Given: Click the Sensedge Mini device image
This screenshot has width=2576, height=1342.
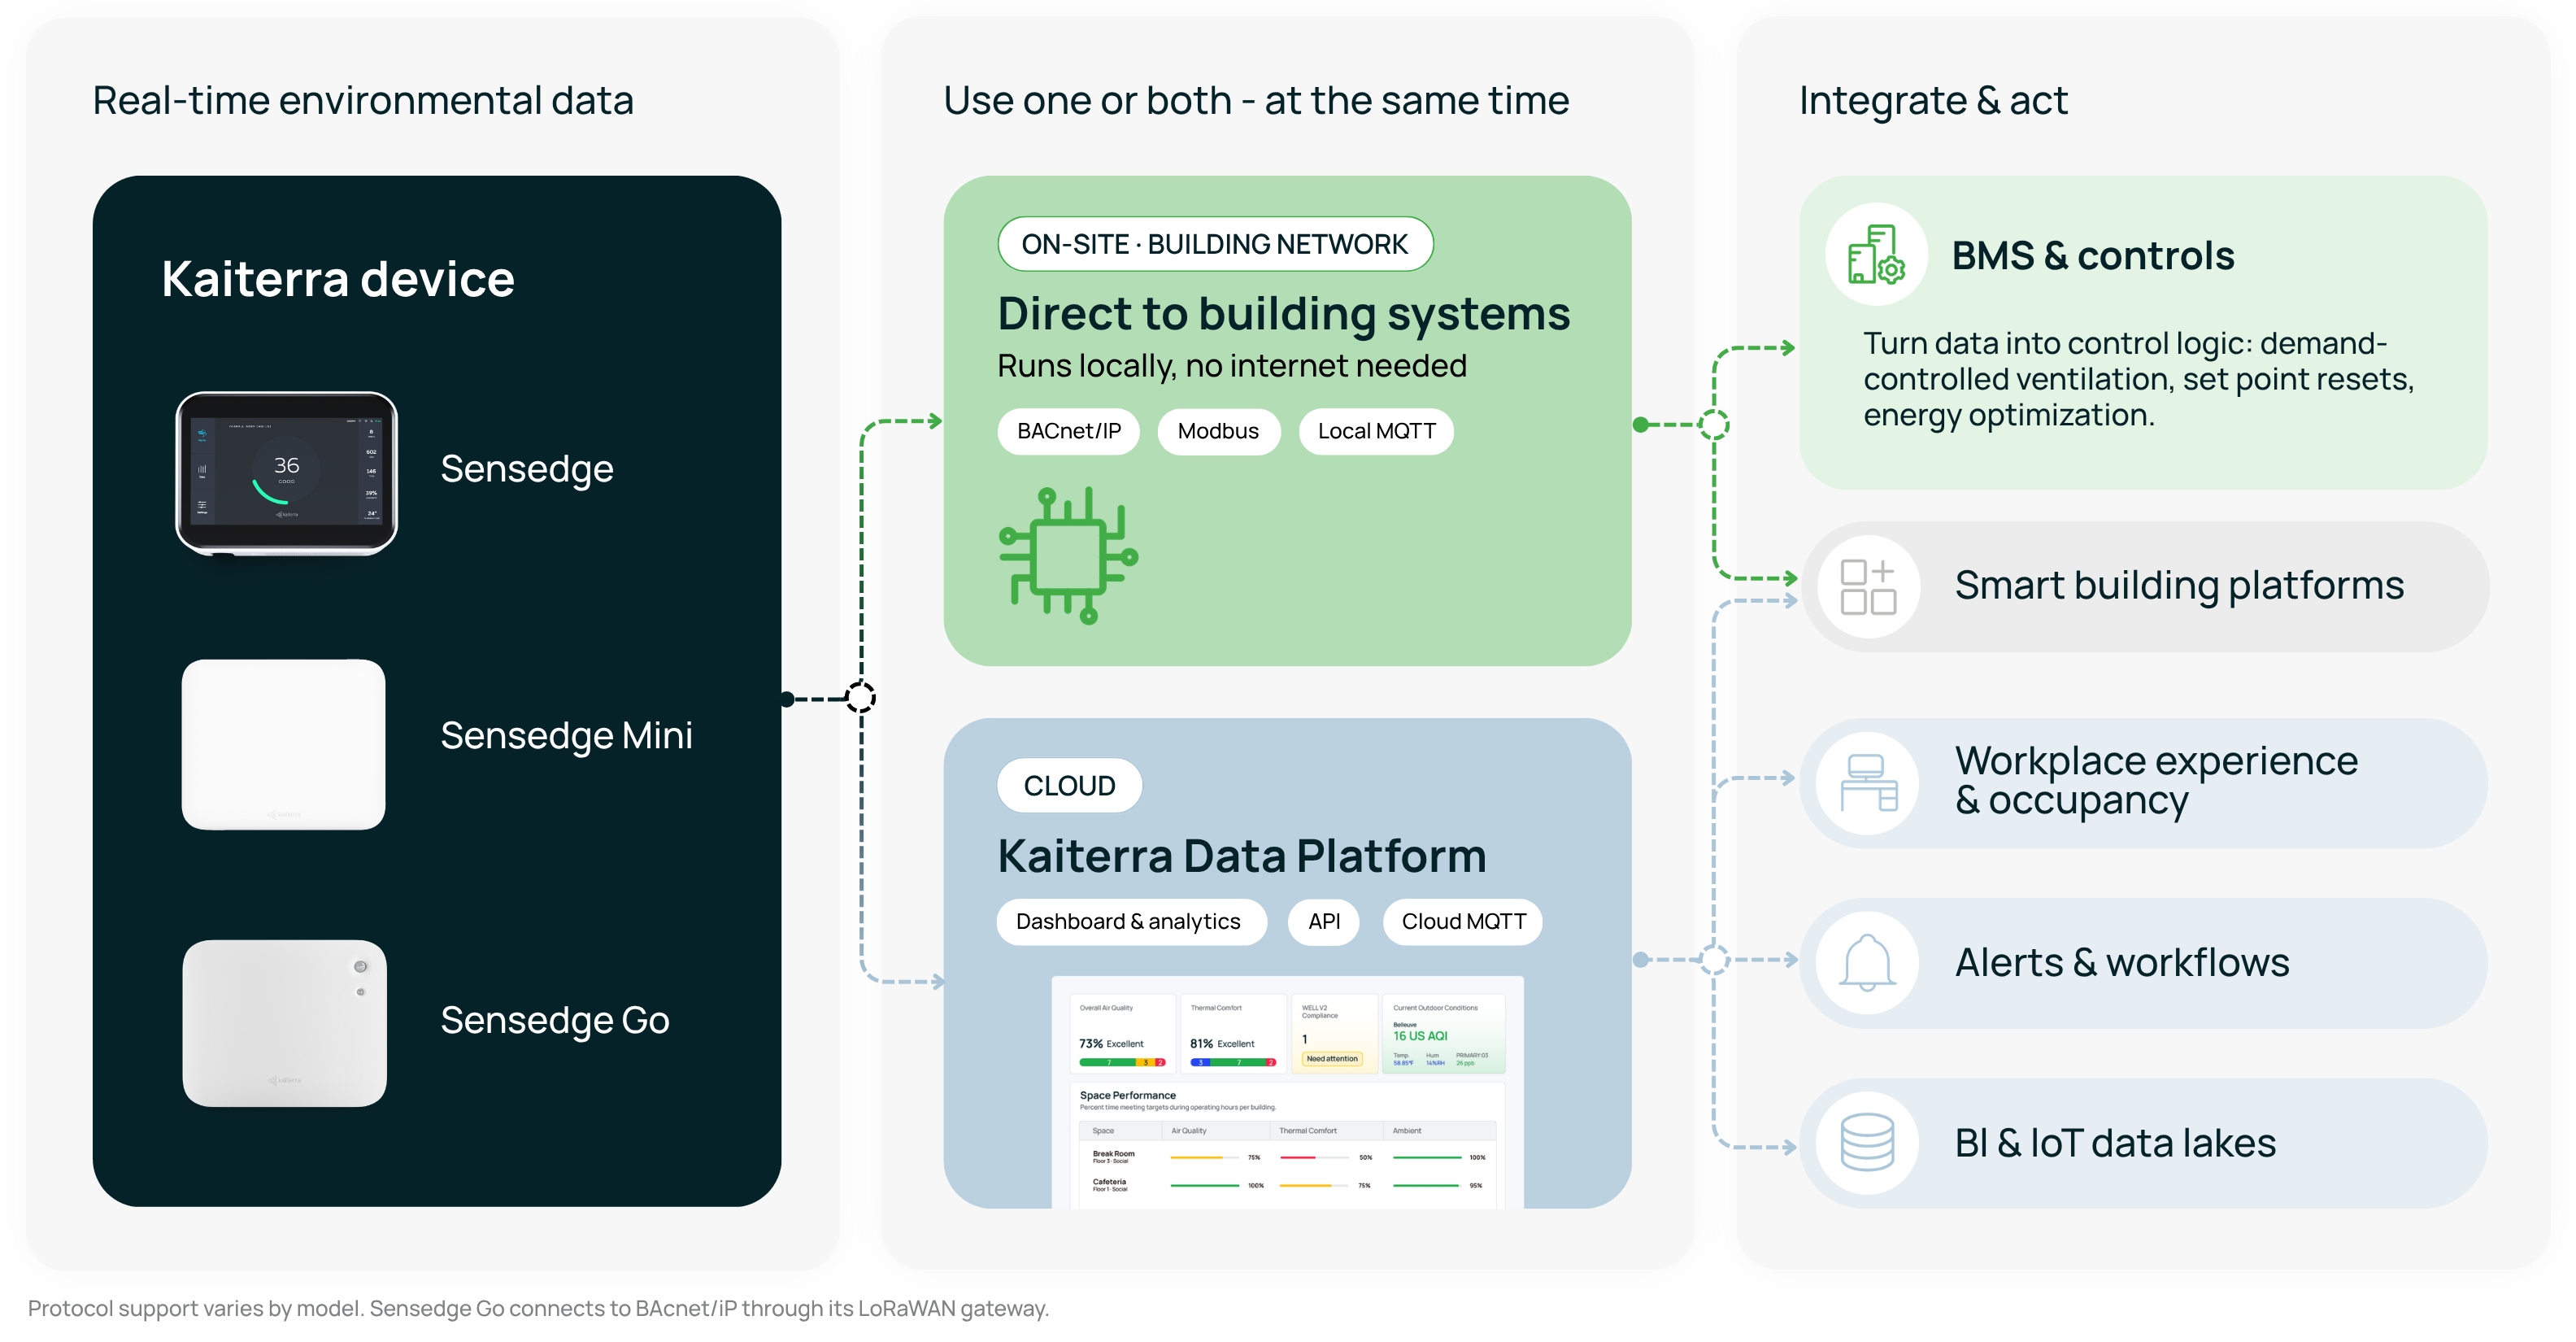Looking at the screenshot, I should point(284,744).
